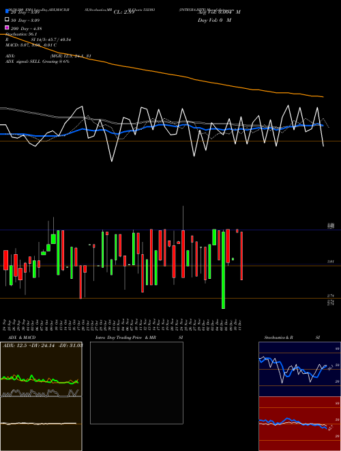
Task: Click the blue 20 Day legend swatch
Action: point(7,11)
